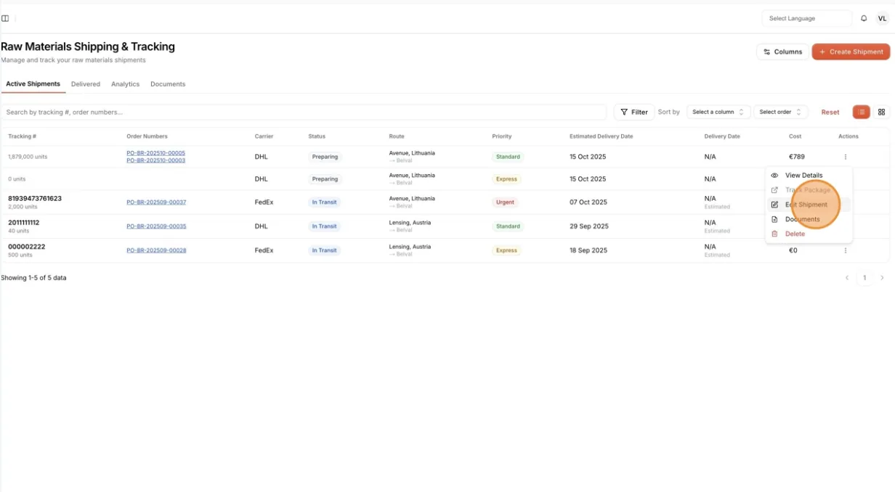Switch to the Documents tab

168,84
